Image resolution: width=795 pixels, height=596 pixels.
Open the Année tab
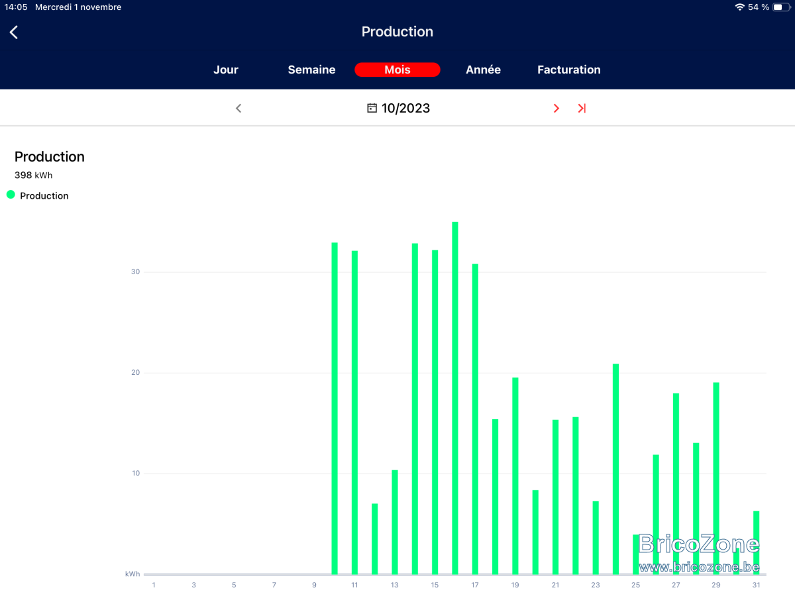pyautogui.click(x=483, y=70)
